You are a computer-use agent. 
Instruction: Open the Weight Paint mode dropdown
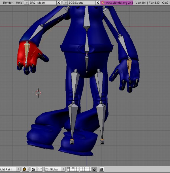[x=10, y=169]
